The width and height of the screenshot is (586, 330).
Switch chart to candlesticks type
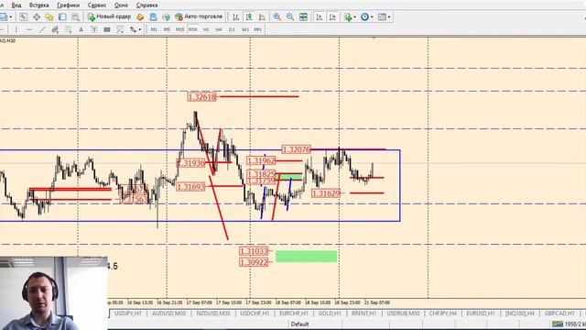pos(249,16)
